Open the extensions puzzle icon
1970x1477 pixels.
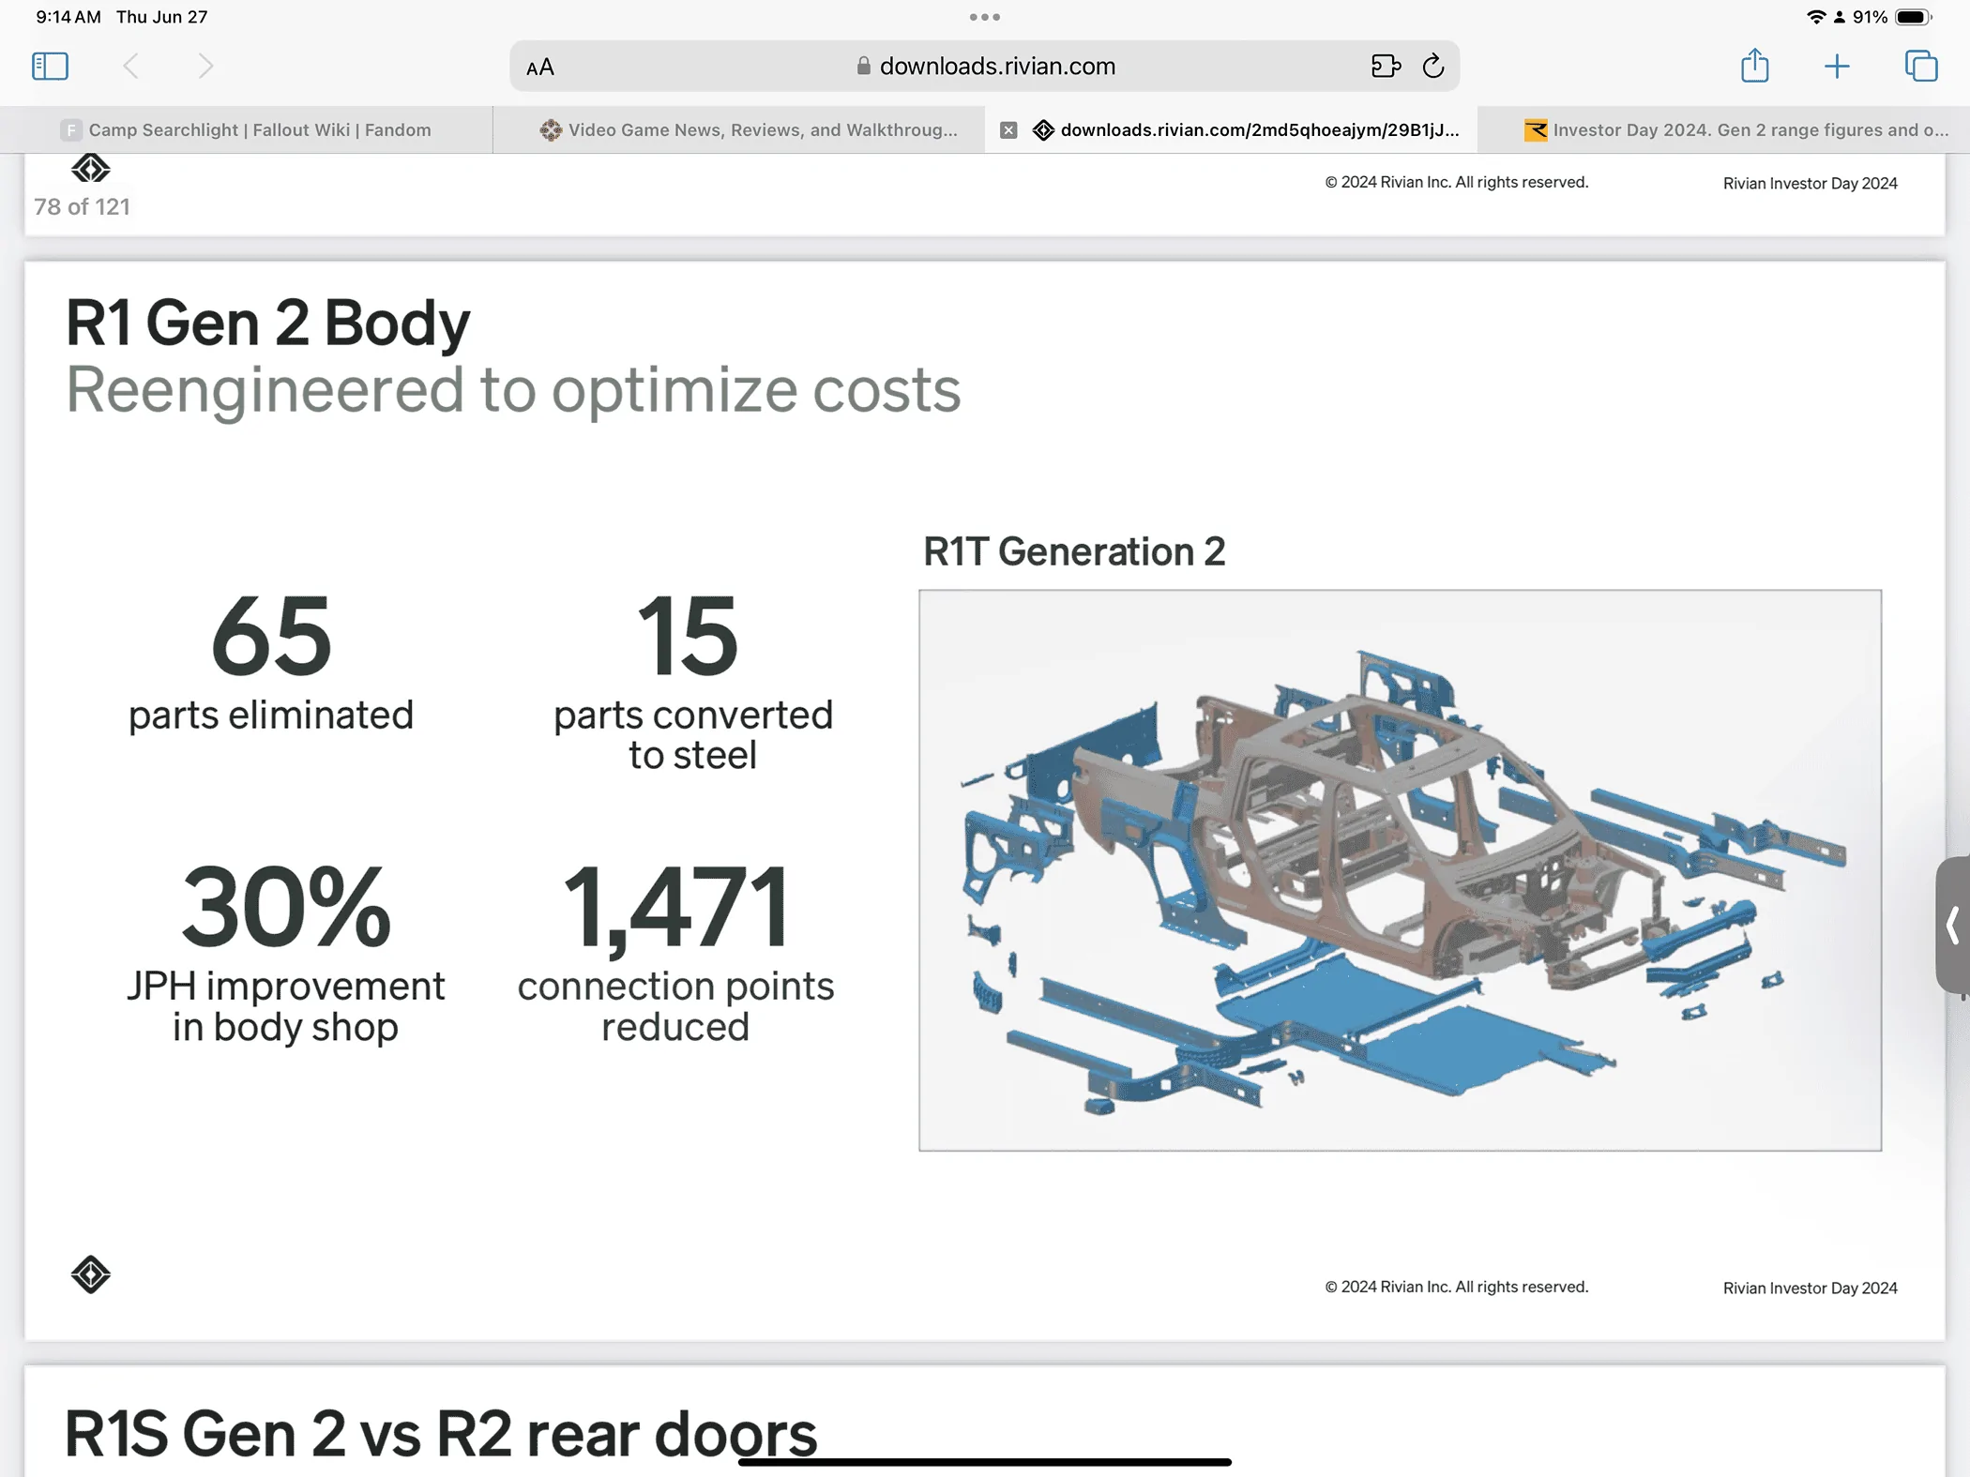(1386, 66)
